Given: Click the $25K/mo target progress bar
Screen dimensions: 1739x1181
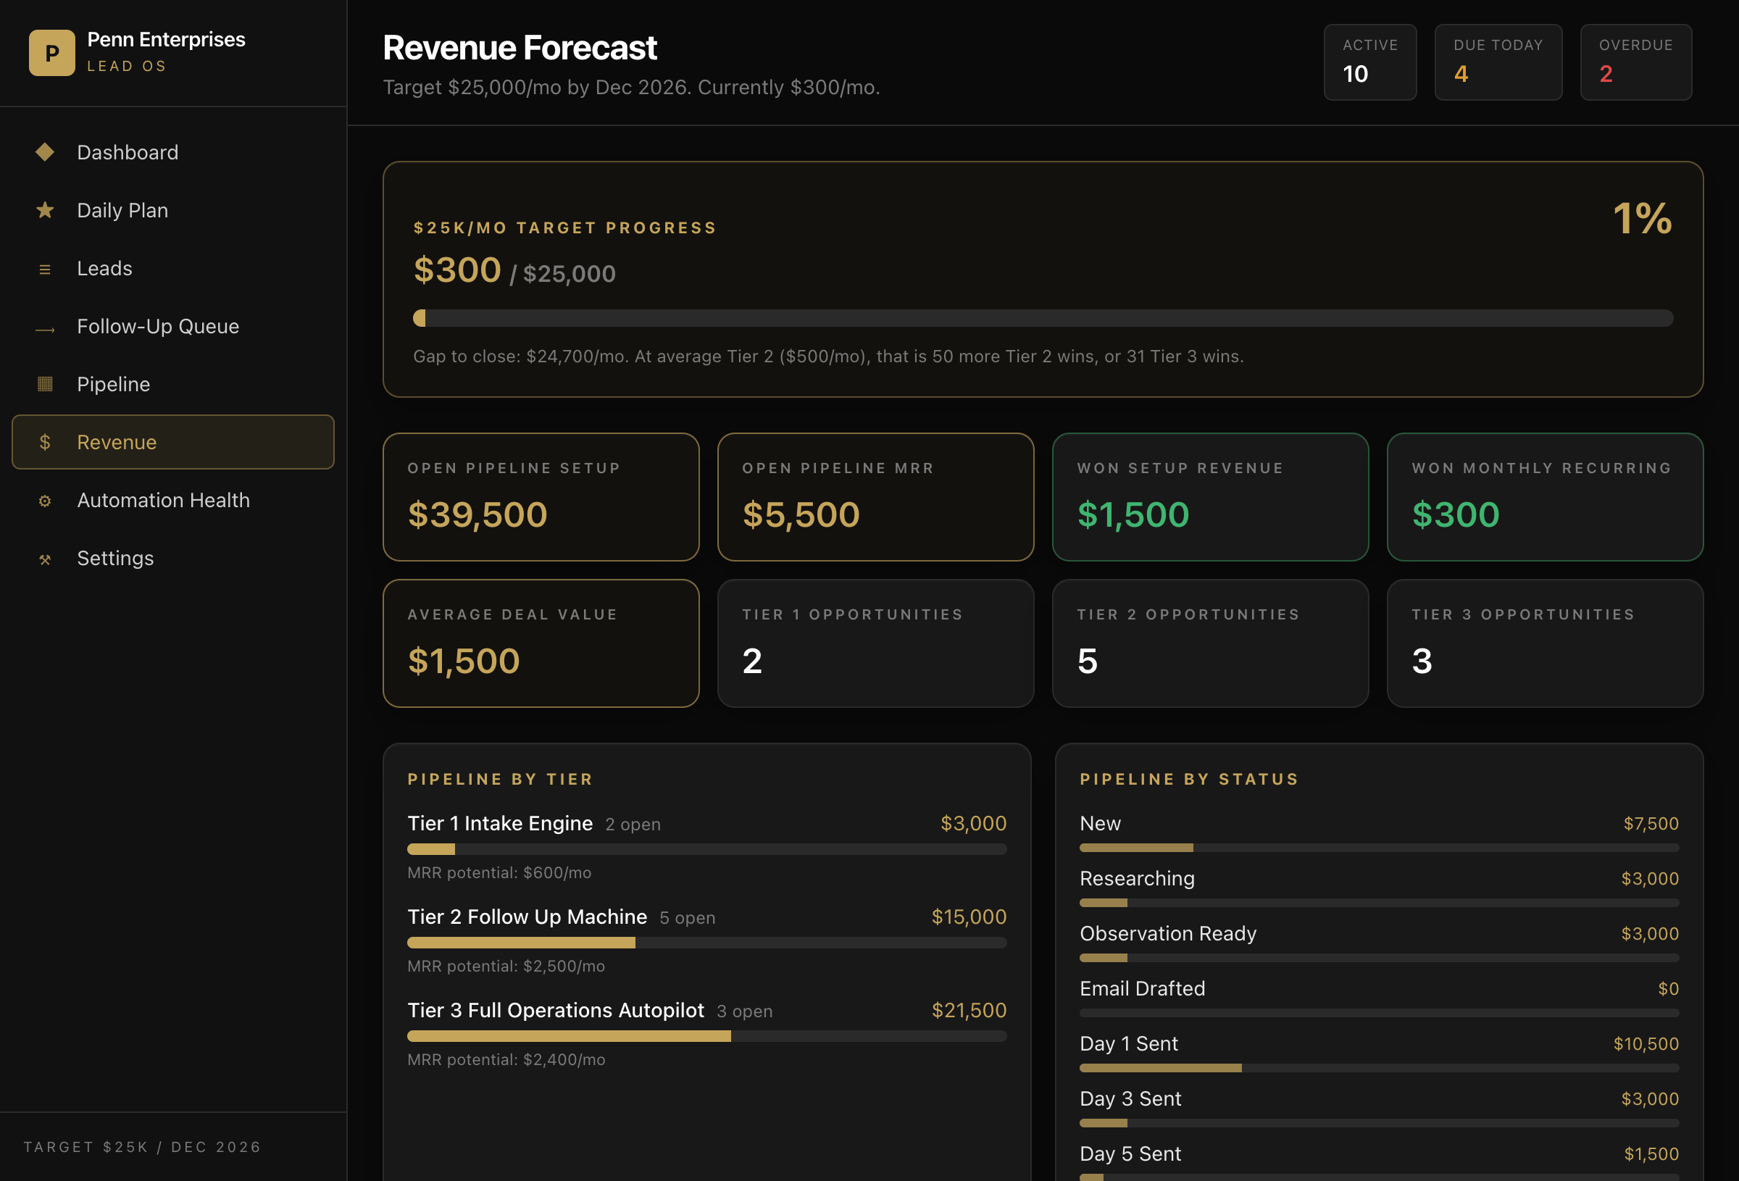Looking at the screenshot, I should 1043,318.
